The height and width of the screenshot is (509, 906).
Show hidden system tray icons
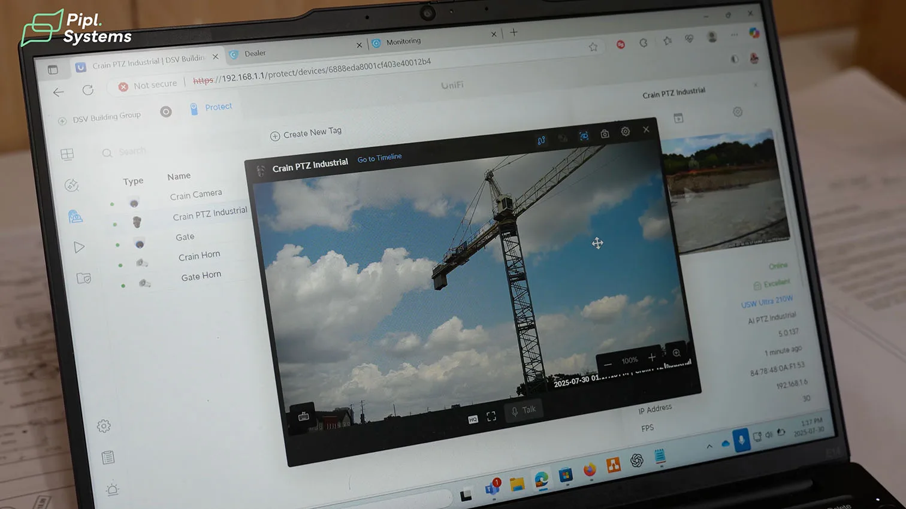(709, 446)
